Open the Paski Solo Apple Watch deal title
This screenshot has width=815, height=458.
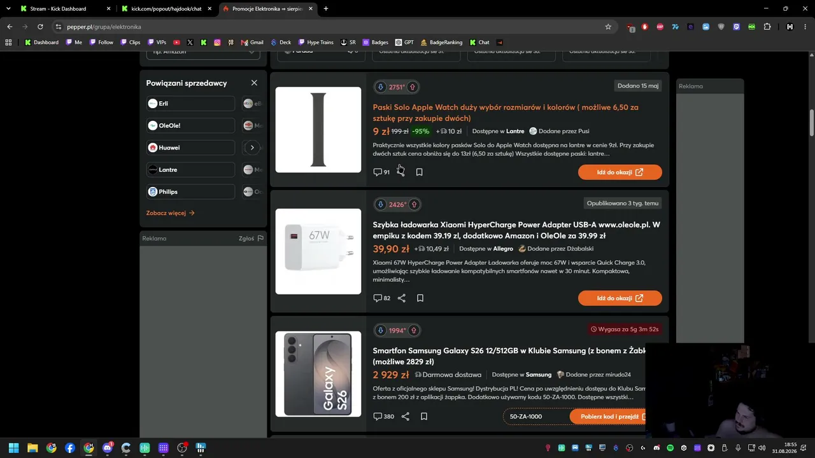point(506,113)
